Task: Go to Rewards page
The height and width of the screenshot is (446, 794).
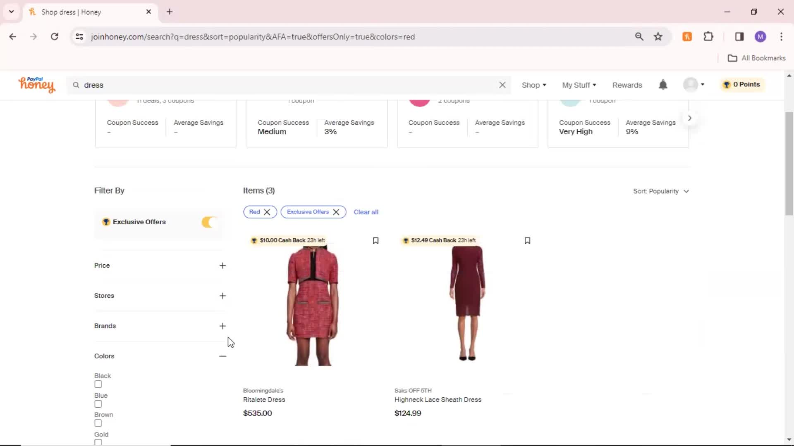Action: 627,85
